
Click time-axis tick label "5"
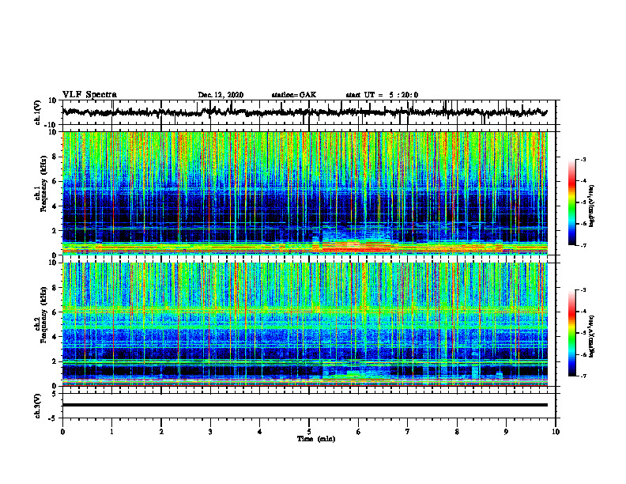coord(309,432)
